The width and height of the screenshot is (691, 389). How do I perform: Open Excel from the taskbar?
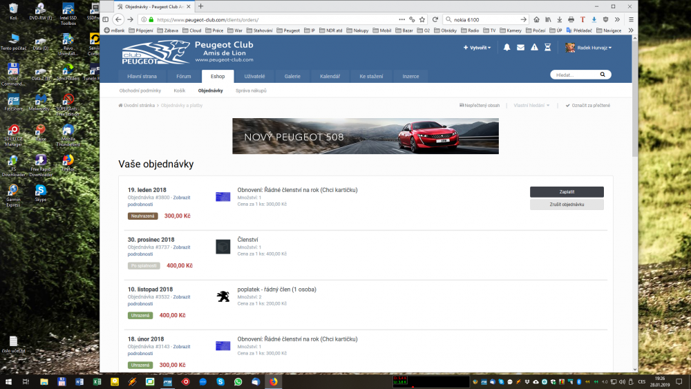(x=97, y=381)
